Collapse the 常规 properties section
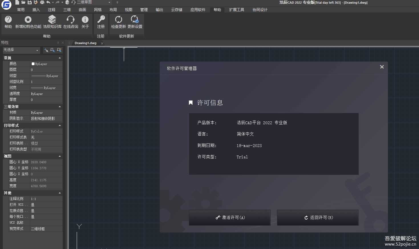The height and width of the screenshot is (249, 419). [x=60, y=58]
